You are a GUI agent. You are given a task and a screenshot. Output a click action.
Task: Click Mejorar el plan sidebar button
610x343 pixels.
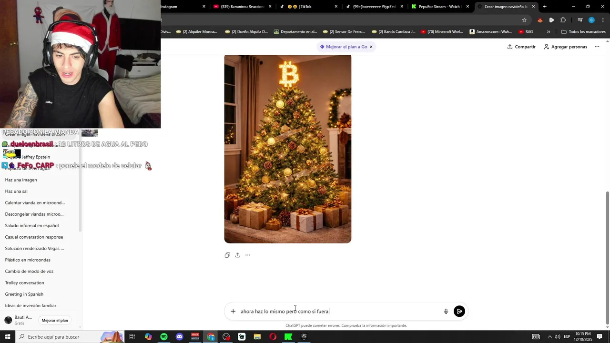55,320
